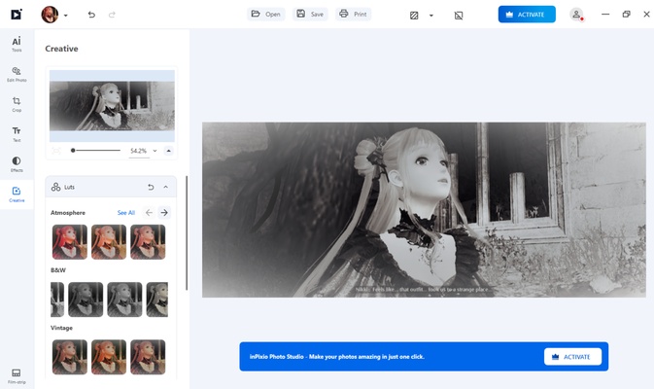Click the navigator preview thumbnail

(x=112, y=106)
